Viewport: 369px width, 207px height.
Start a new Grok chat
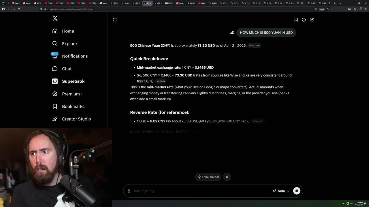coord(312,20)
